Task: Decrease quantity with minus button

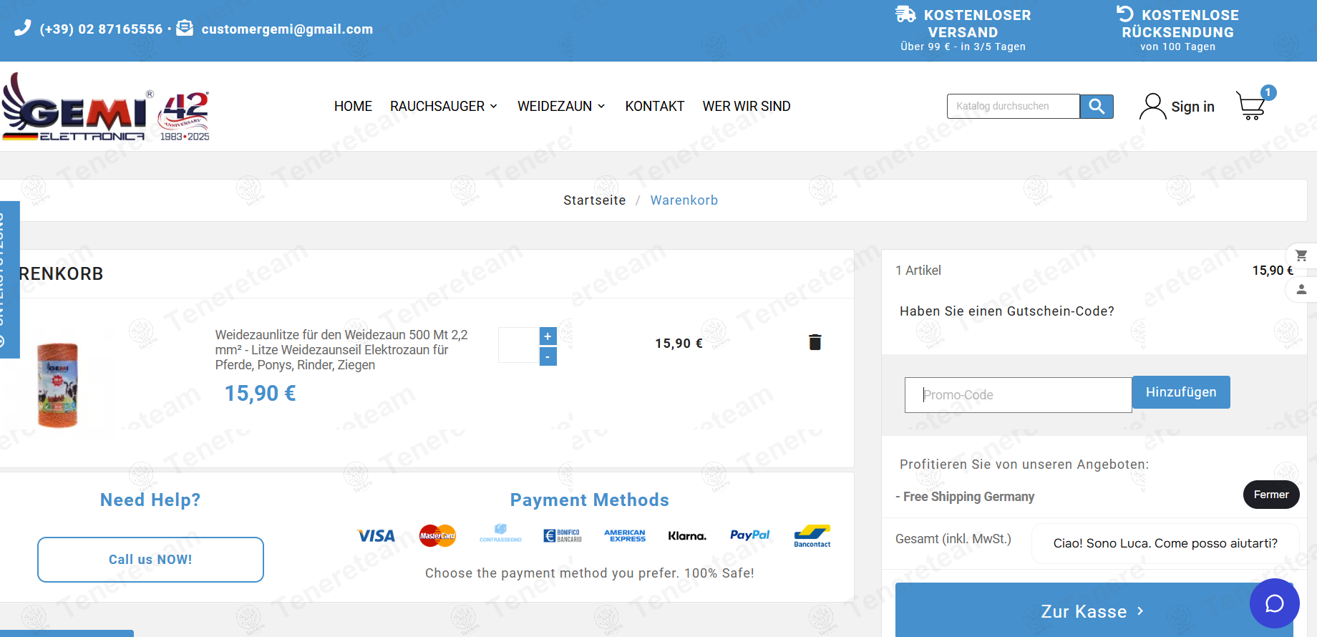Action: [x=548, y=356]
